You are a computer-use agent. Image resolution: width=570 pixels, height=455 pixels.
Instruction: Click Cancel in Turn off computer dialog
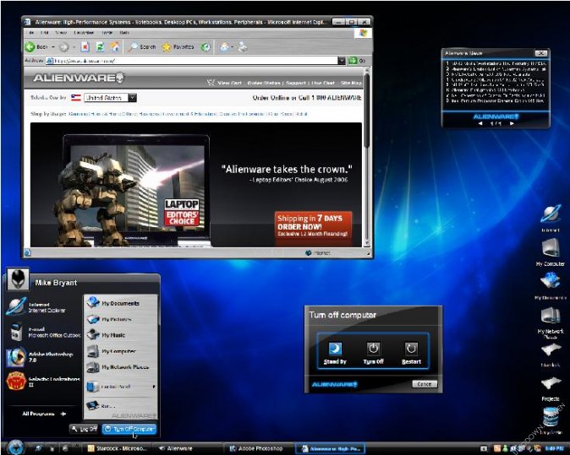425,384
